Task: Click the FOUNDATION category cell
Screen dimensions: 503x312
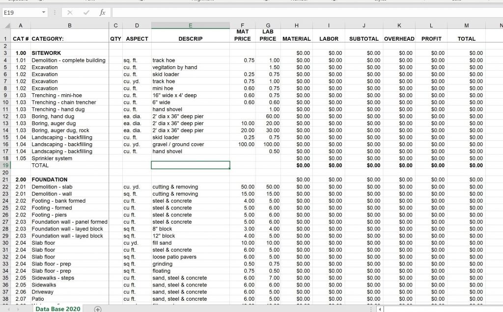Action: (x=50, y=180)
